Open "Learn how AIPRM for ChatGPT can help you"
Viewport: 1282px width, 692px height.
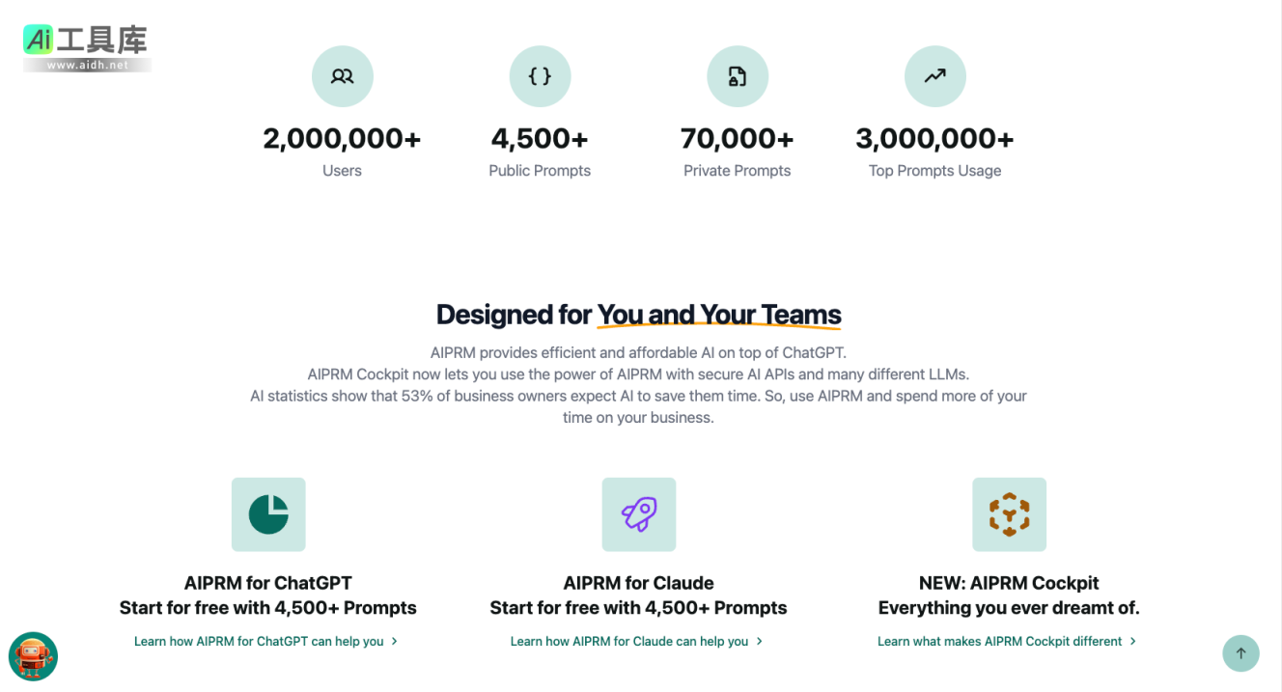(259, 642)
